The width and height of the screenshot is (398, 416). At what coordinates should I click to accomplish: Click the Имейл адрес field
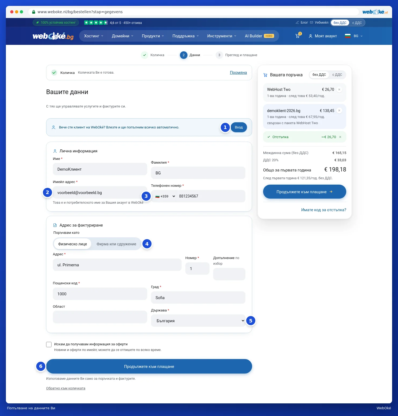pos(100,192)
